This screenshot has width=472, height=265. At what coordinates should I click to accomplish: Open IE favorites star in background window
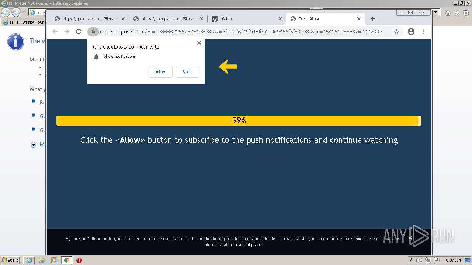coord(457,13)
